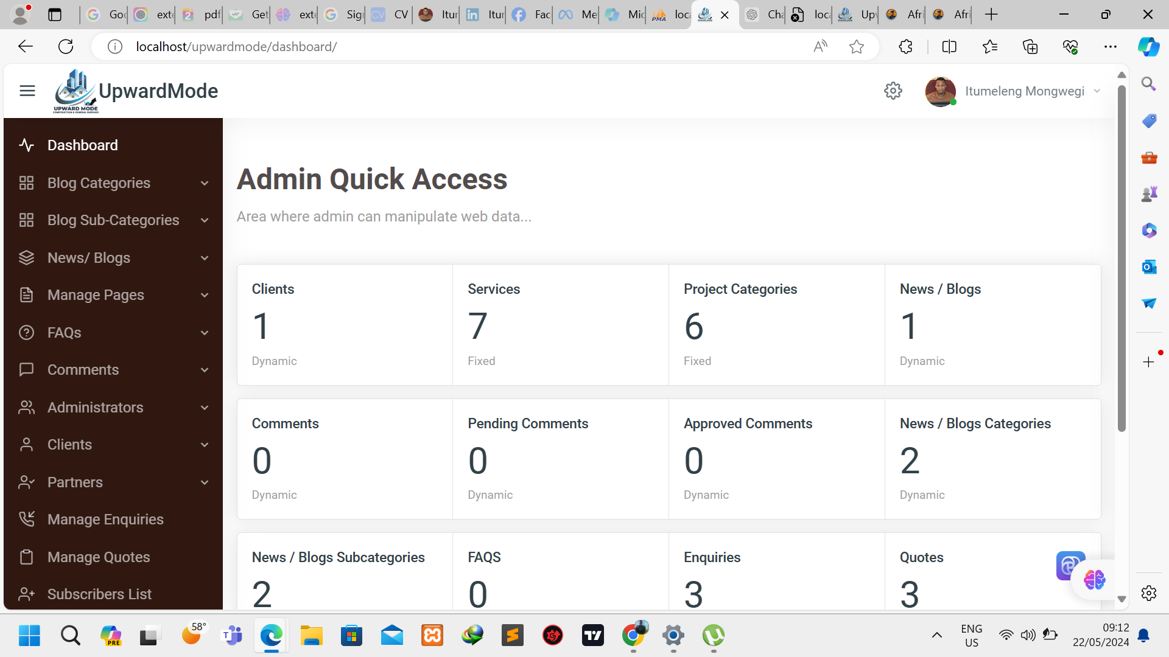The image size is (1169, 657).
Task: Click the UpwardMode logo image
Action: tap(75, 91)
